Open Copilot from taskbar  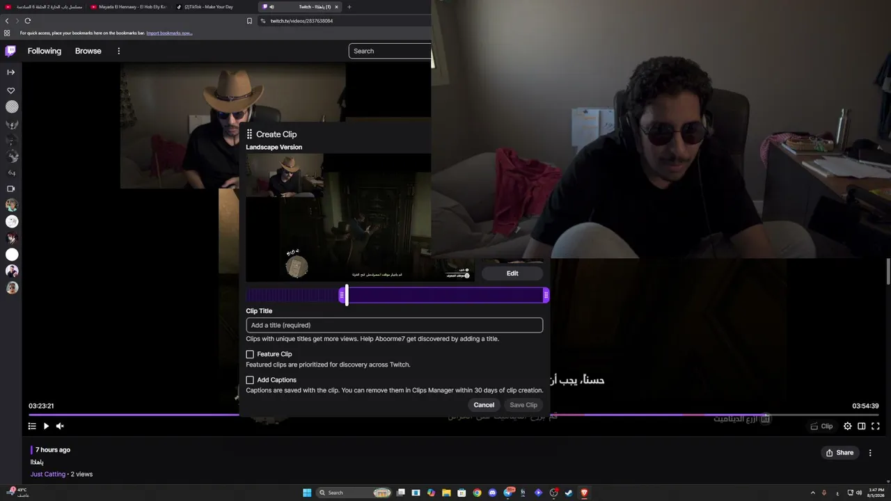pyautogui.click(x=431, y=493)
